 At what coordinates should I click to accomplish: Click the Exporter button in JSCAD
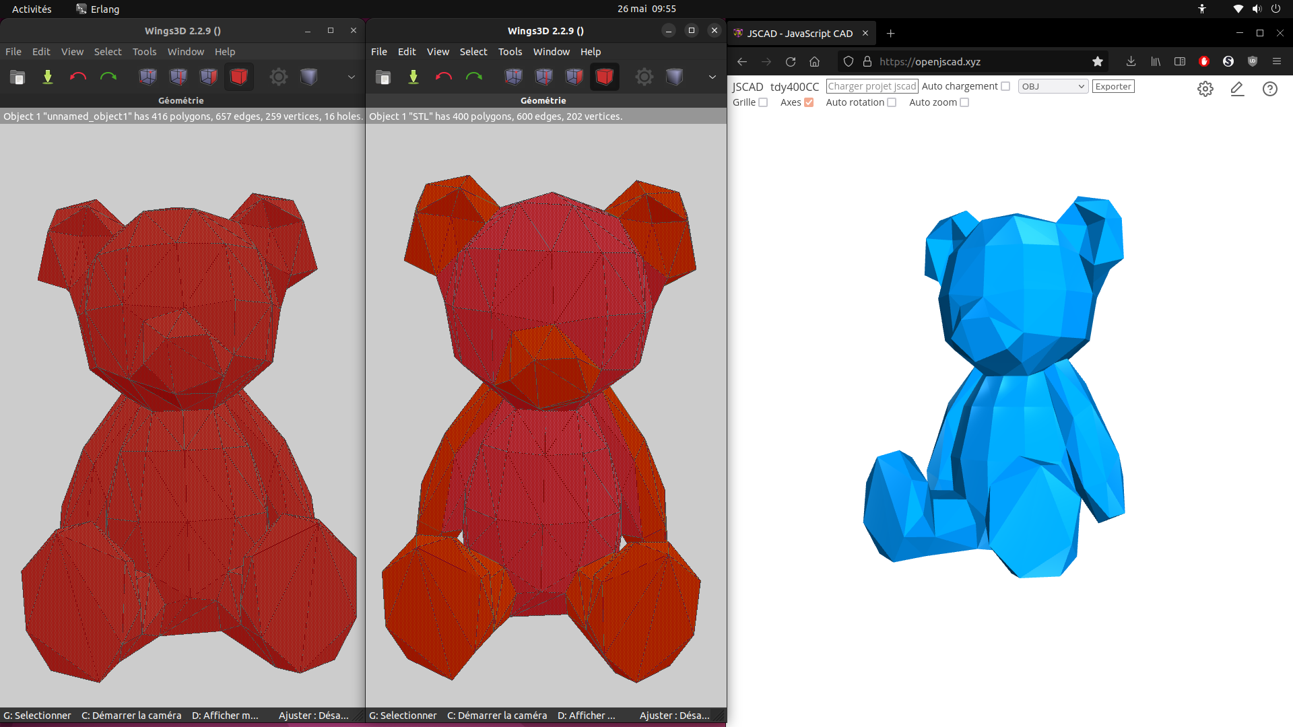[1113, 86]
